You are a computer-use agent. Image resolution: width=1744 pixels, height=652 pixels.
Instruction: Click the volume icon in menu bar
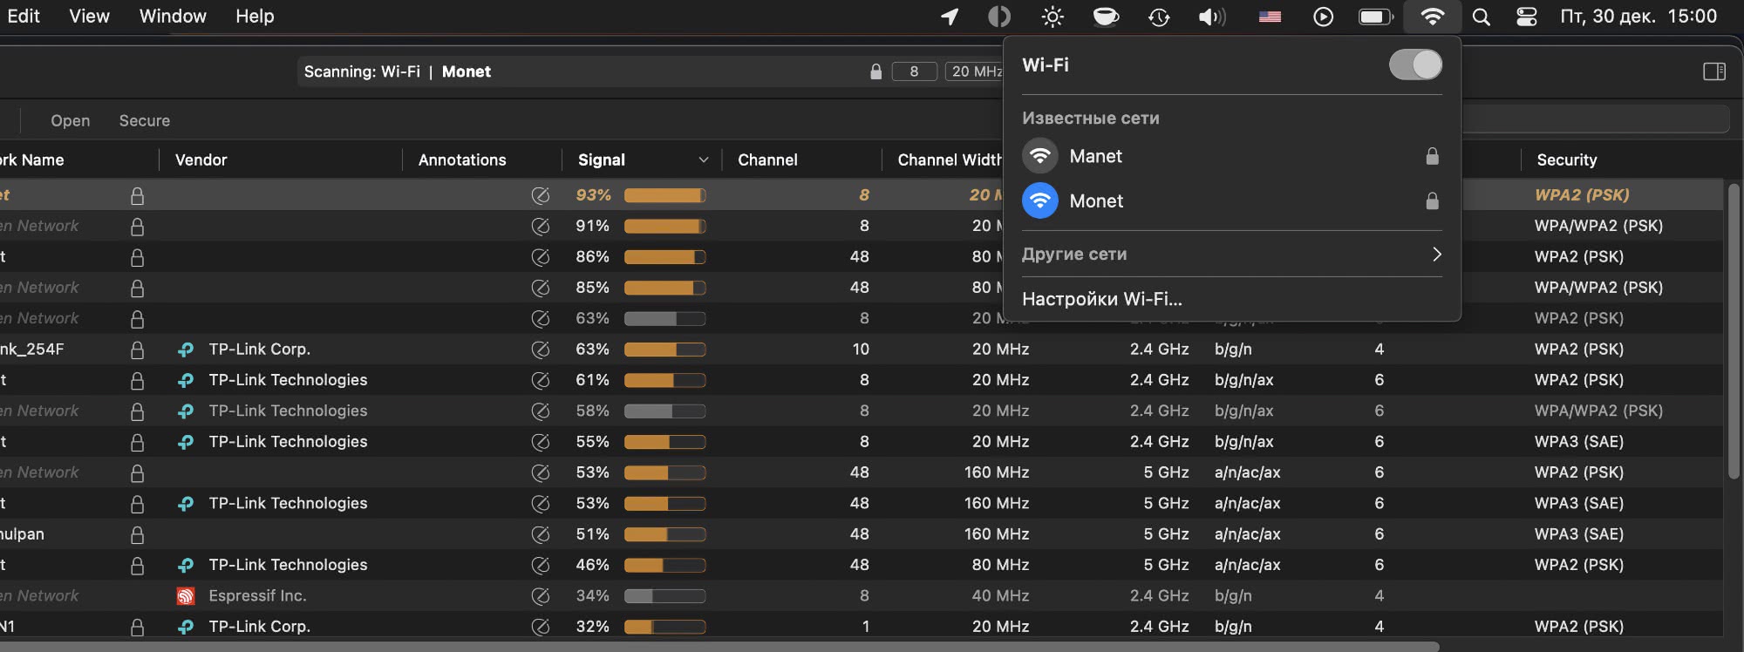click(x=1212, y=17)
